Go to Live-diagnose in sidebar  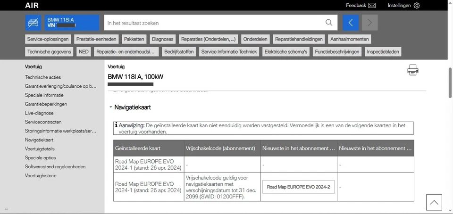tap(39, 113)
